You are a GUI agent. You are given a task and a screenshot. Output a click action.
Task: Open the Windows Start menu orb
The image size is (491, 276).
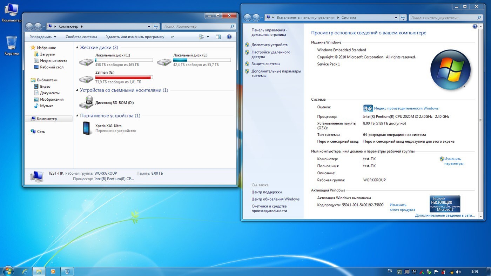tap(8, 271)
